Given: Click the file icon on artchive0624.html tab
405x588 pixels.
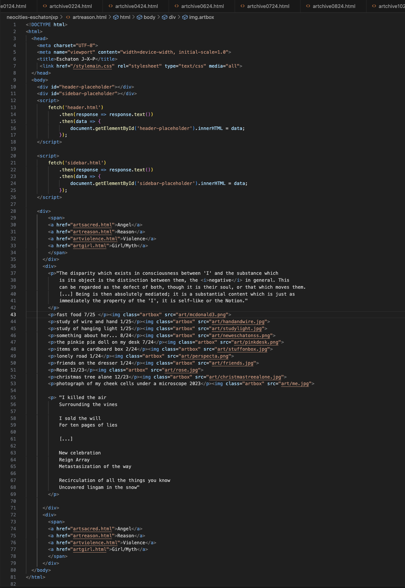Looking at the screenshot, I should point(177,6).
